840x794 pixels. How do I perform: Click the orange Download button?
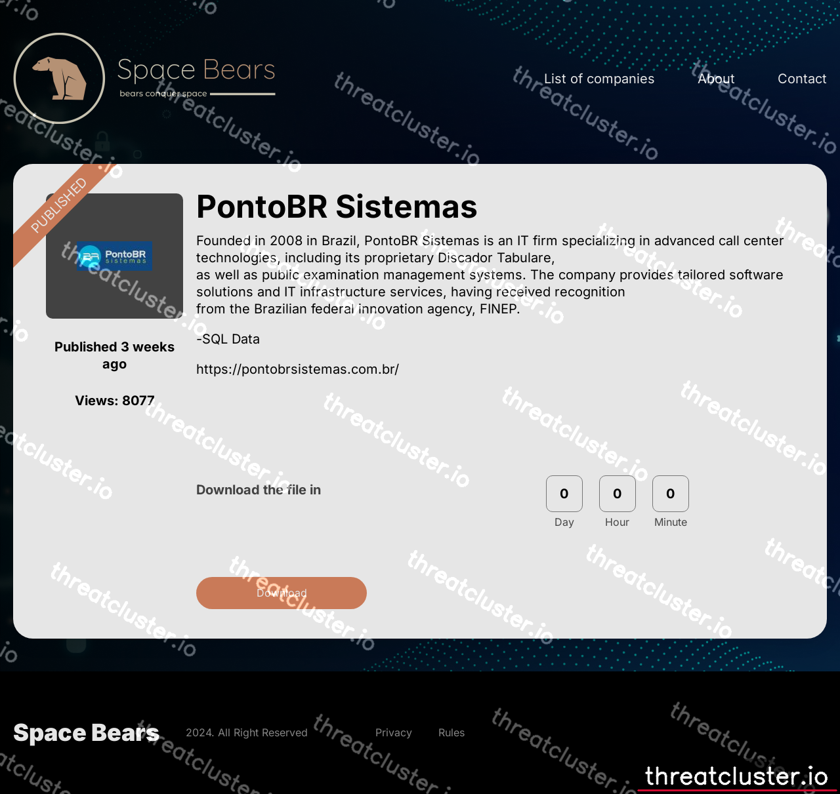[x=282, y=593]
